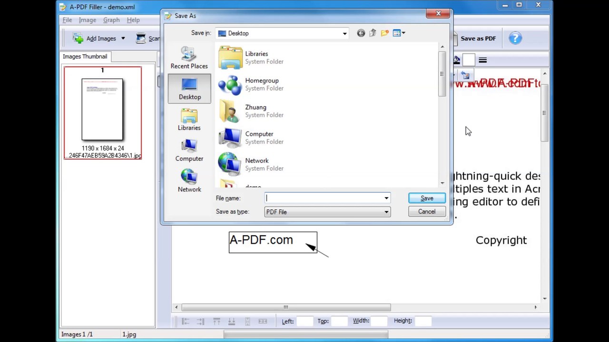Click the Add Images icon
Viewport: 609px width, 342px height.
click(78, 38)
